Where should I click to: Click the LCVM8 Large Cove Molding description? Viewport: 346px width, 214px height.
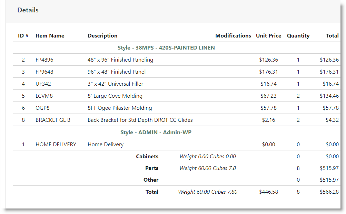click(115, 96)
